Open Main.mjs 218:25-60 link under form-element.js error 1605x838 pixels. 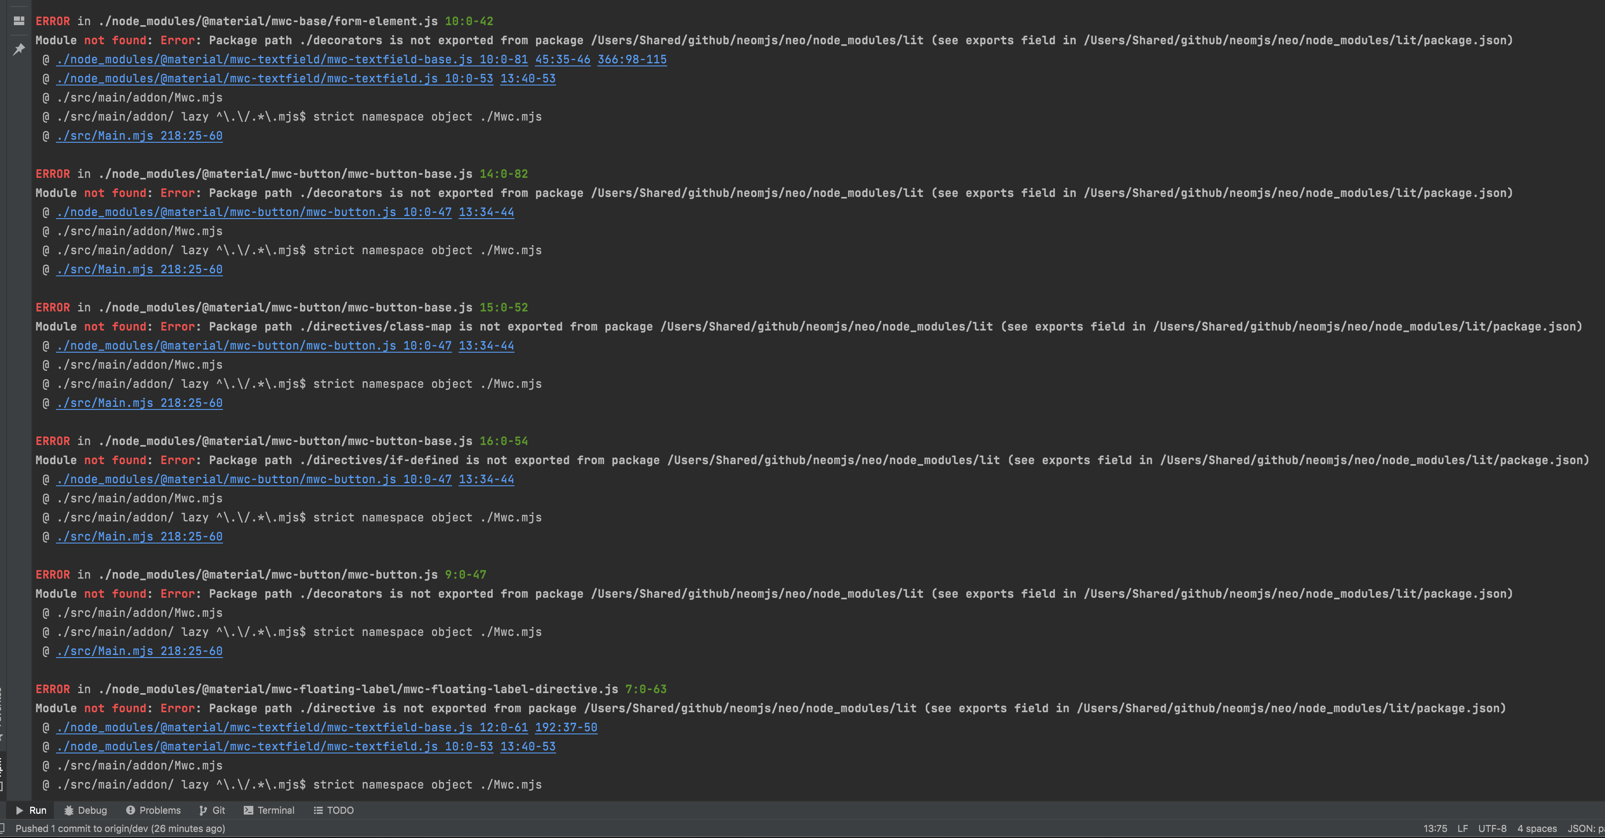click(139, 136)
